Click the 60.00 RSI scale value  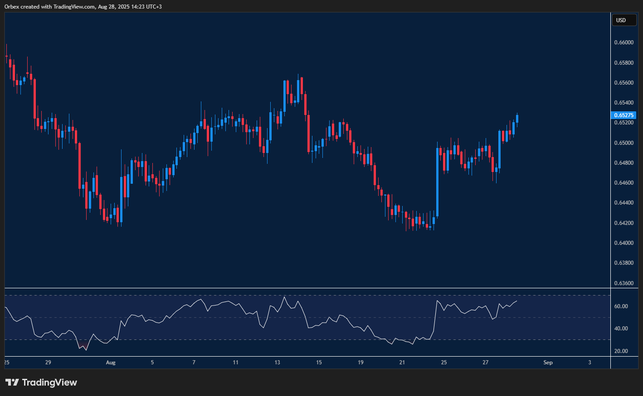[622, 306]
